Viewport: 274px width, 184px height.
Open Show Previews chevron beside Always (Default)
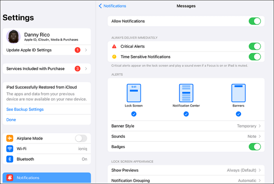tap(260, 170)
